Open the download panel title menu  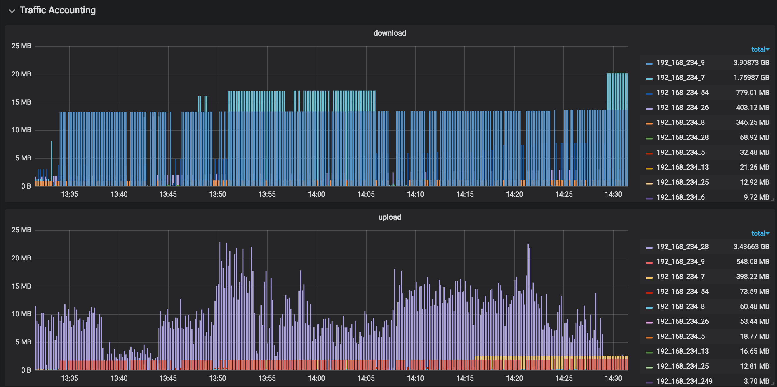389,33
